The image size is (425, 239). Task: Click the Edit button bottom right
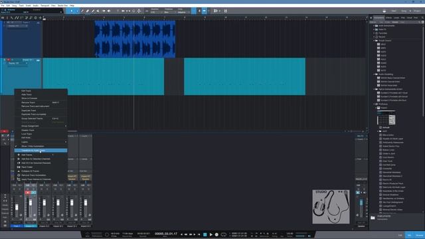point(400,235)
